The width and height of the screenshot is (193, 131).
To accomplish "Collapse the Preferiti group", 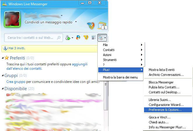I will pyautogui.click(x=3, y=58).
